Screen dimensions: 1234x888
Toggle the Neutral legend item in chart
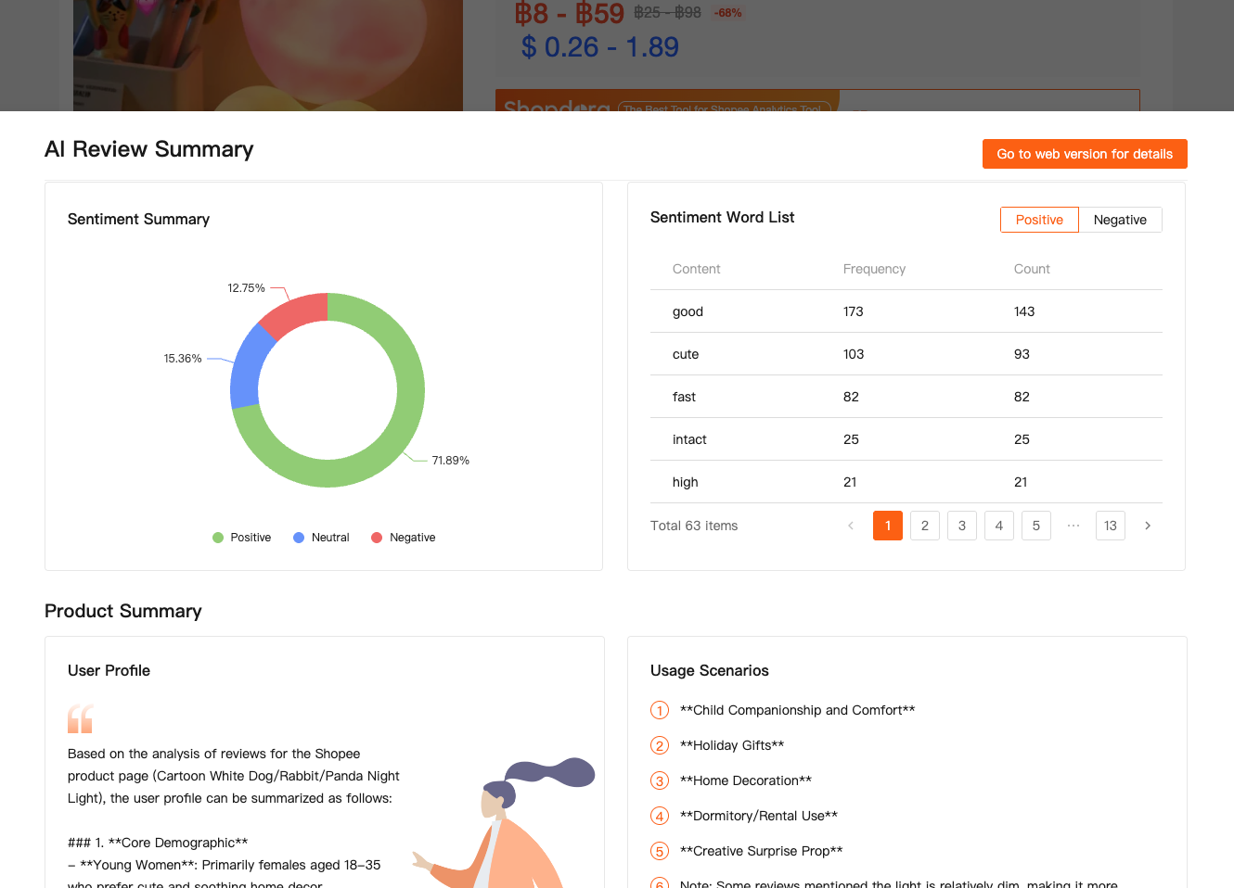pyautogui.click(x=321, y=538)
